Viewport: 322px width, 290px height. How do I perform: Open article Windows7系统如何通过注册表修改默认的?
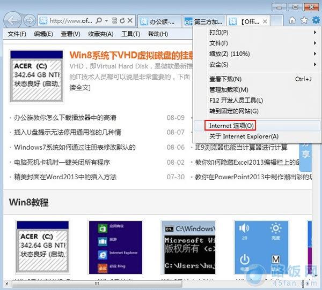pyautogui.click(x=75, y=147)
